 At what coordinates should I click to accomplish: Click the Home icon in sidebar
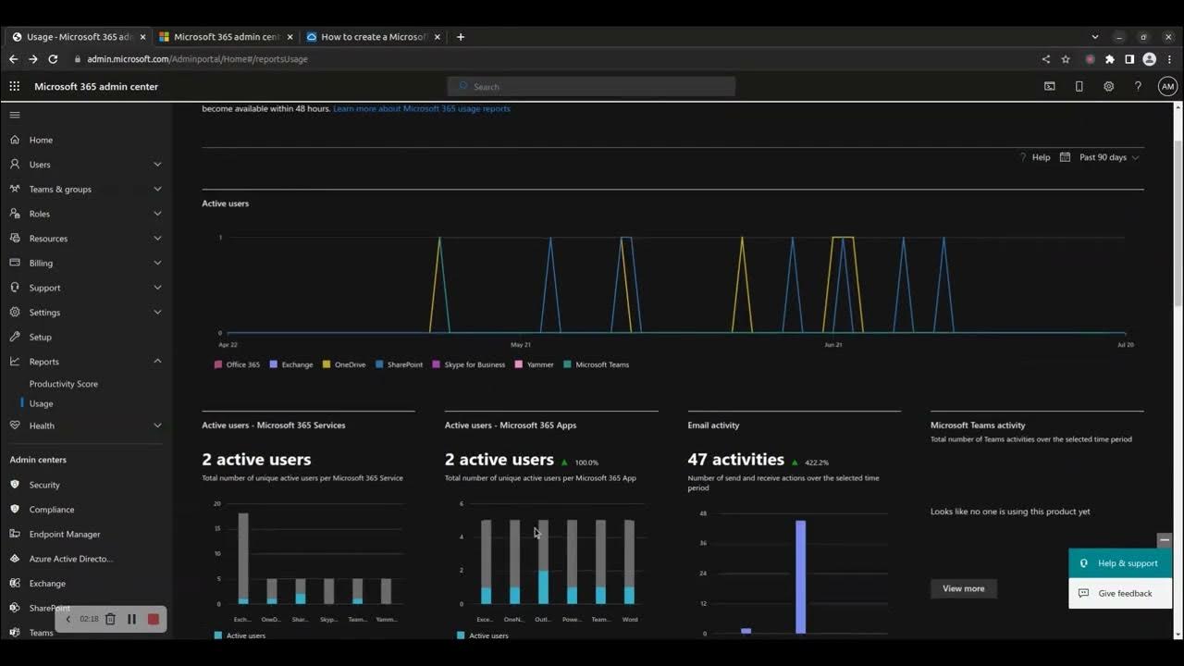pyautogui.click(x=15, y=140)
